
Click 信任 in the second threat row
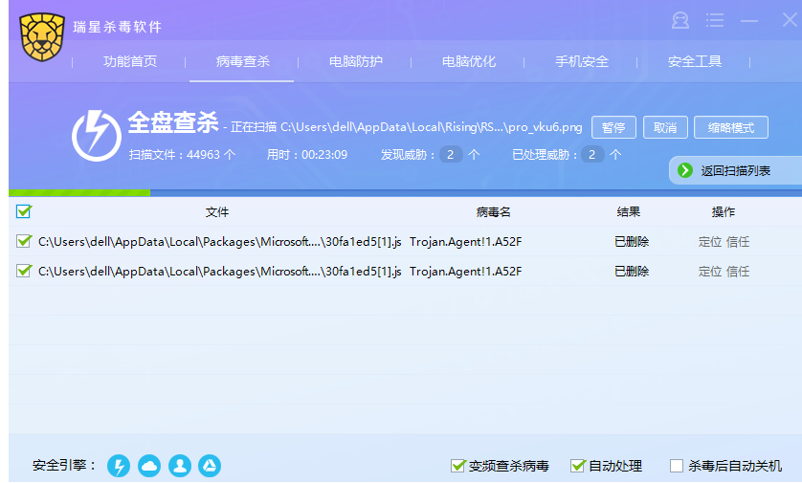738,272
